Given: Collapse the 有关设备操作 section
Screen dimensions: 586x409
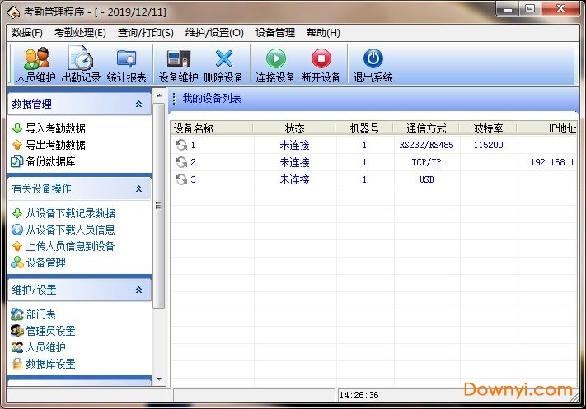Looking at the screenshot, I should [x=138, y=188].
